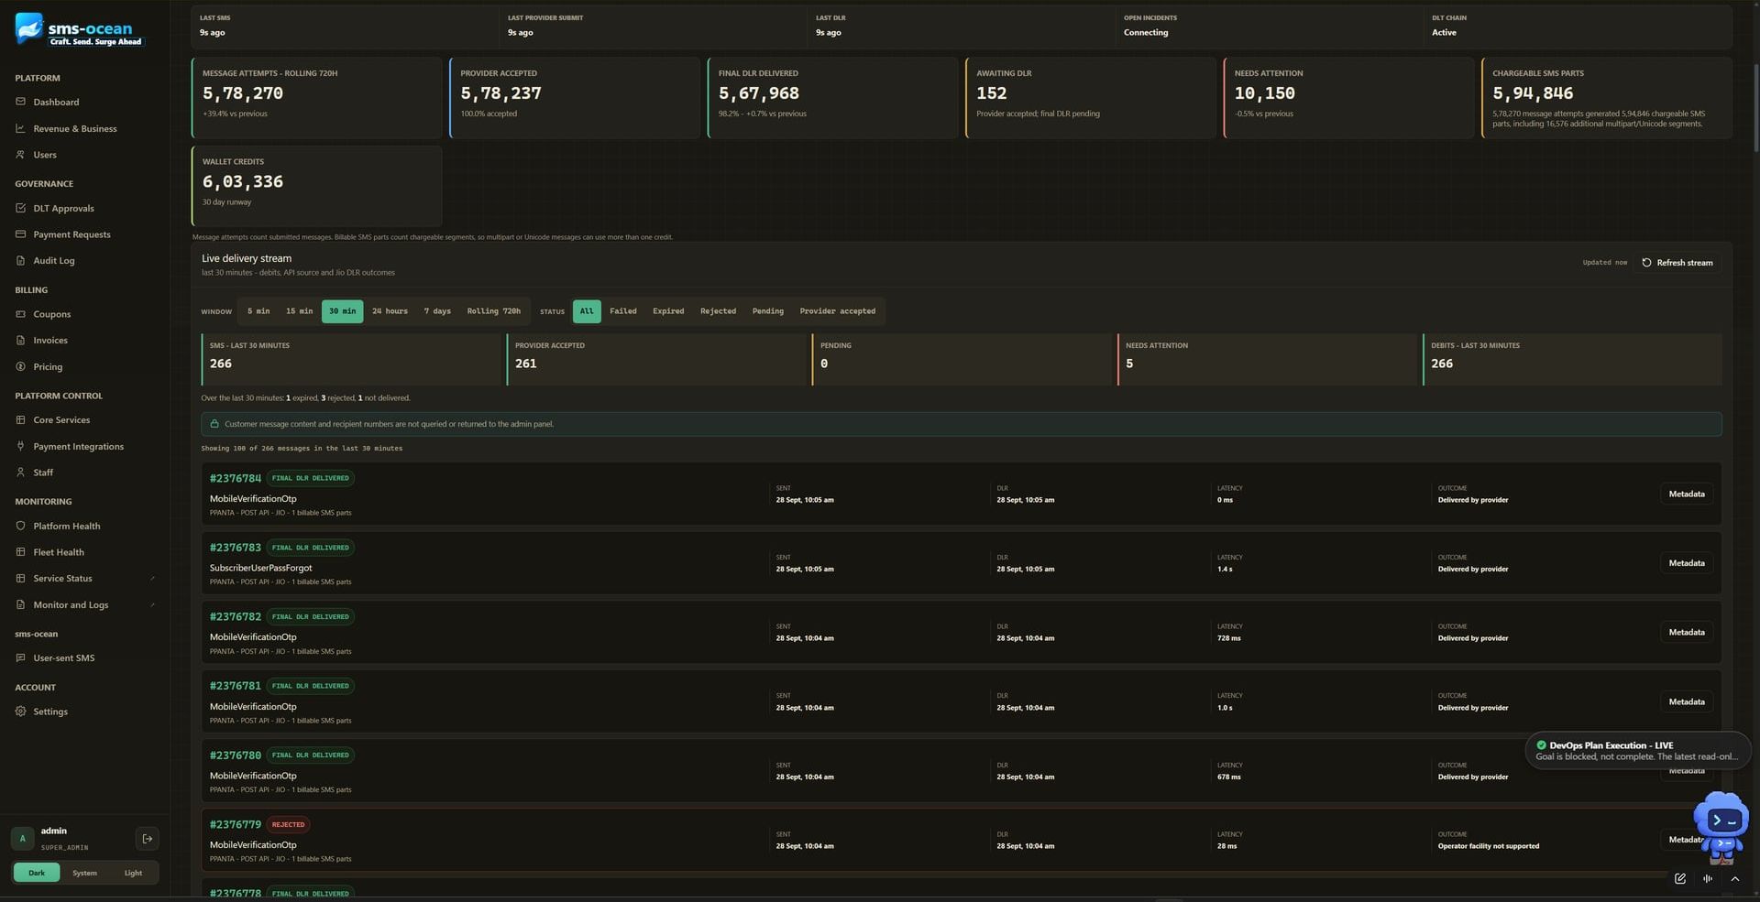Switch theme to System

pyautogui.click(x=84, y=873)
